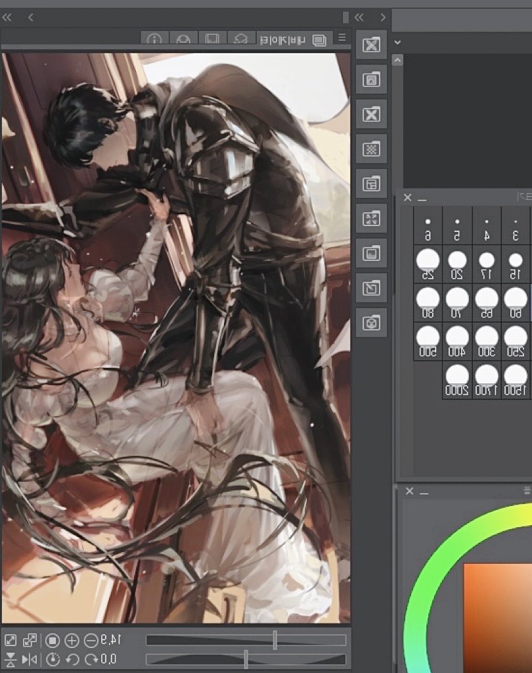532x673 pixels.
Task: Flip the canvas vertically in the navigator
Action: click(x=11, y=659)
